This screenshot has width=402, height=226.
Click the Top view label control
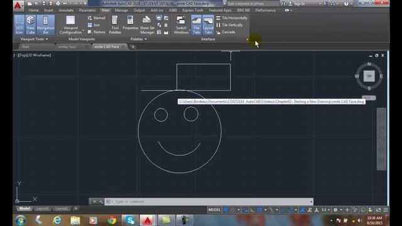[x=22, y=55]
